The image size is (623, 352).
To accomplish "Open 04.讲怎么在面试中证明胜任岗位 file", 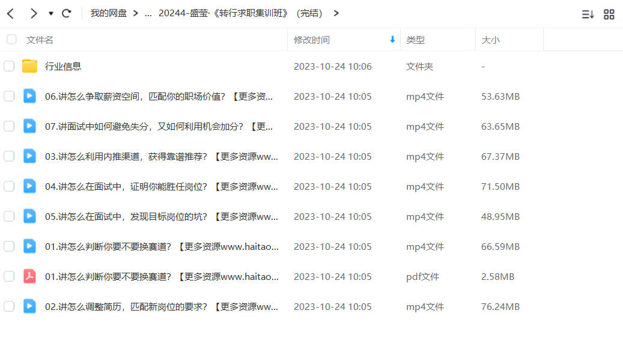I will (x=162, y=186).
